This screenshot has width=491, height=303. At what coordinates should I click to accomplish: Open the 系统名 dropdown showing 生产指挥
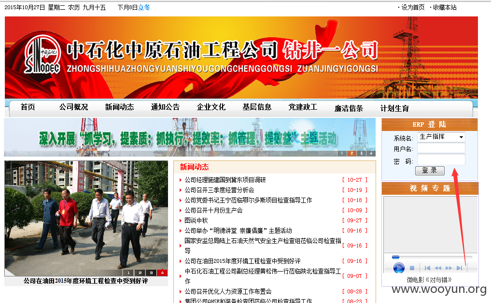coord(441,137)
